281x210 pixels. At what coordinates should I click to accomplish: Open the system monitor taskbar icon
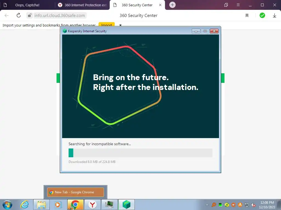tap(109, 205)
